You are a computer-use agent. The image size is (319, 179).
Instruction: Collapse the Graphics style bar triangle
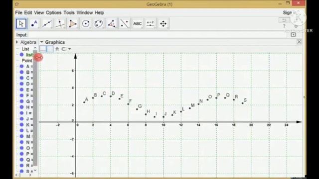42,42
